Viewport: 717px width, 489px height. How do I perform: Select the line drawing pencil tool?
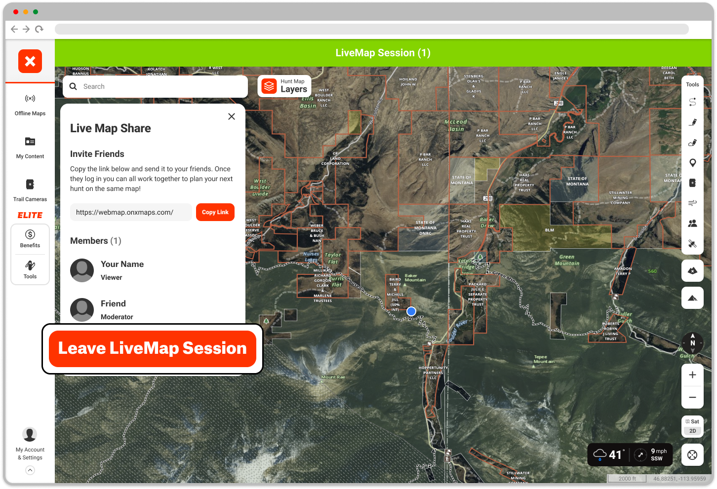tap(692, 122)
